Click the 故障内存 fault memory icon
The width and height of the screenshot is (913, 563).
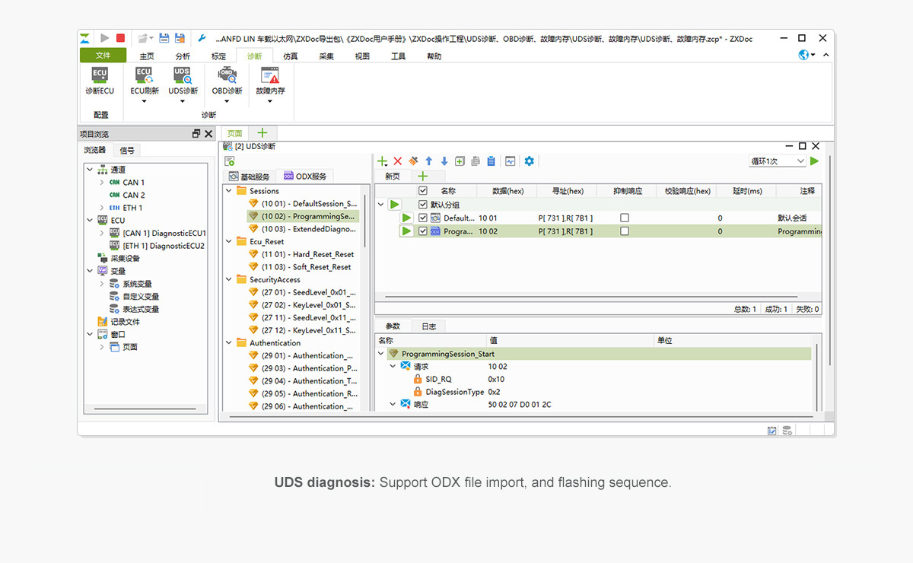pyautogui.click(x=270, y=76)
